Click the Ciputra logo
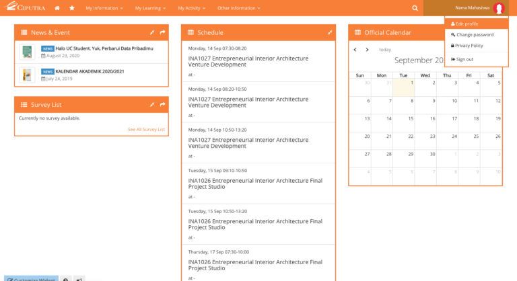 coord(25,7)
